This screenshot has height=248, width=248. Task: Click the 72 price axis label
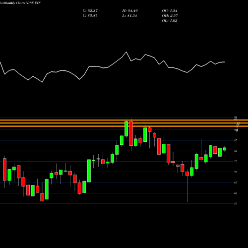[x=236, y=172]
